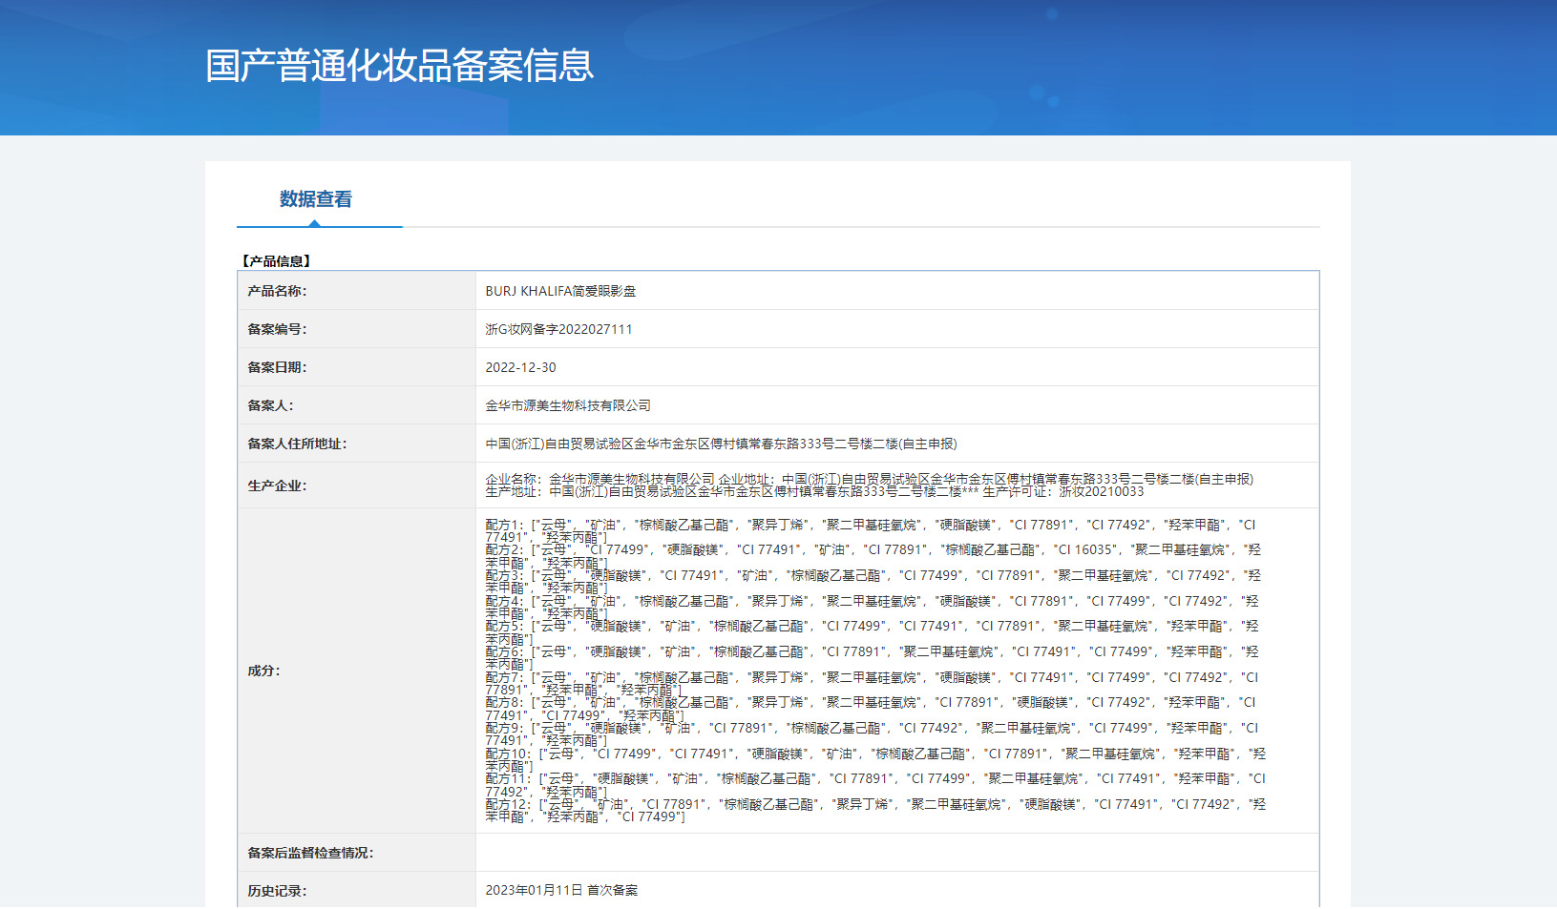Click the 备案日期 row label
The height and width of the screenshot is (909, 1557).
[277, 367]
